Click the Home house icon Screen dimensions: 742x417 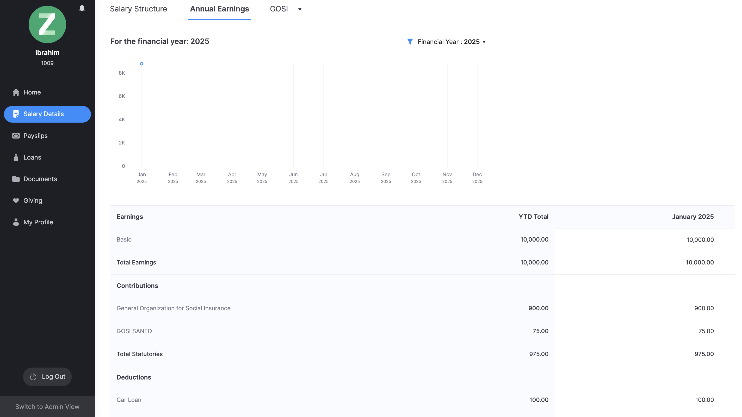pos(16,92)
